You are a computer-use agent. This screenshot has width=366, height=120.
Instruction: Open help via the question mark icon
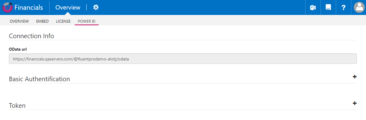coord(343,8)
